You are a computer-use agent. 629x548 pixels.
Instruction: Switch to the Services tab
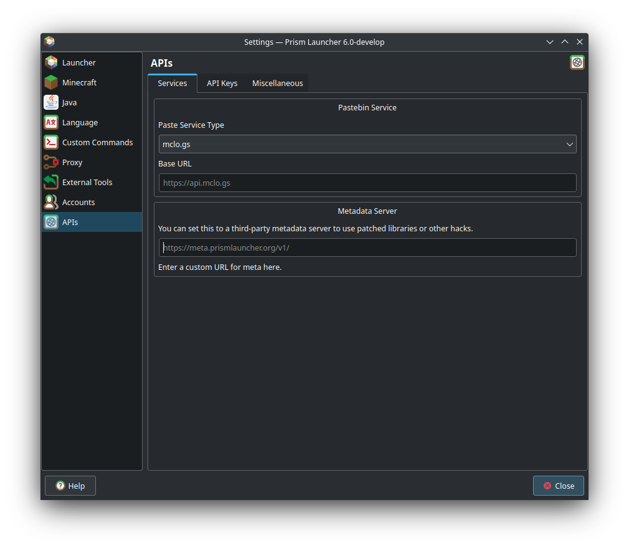tap(173, 83)
